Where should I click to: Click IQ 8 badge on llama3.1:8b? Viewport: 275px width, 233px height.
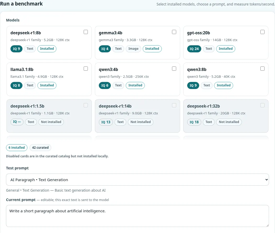tap(16, 86)
